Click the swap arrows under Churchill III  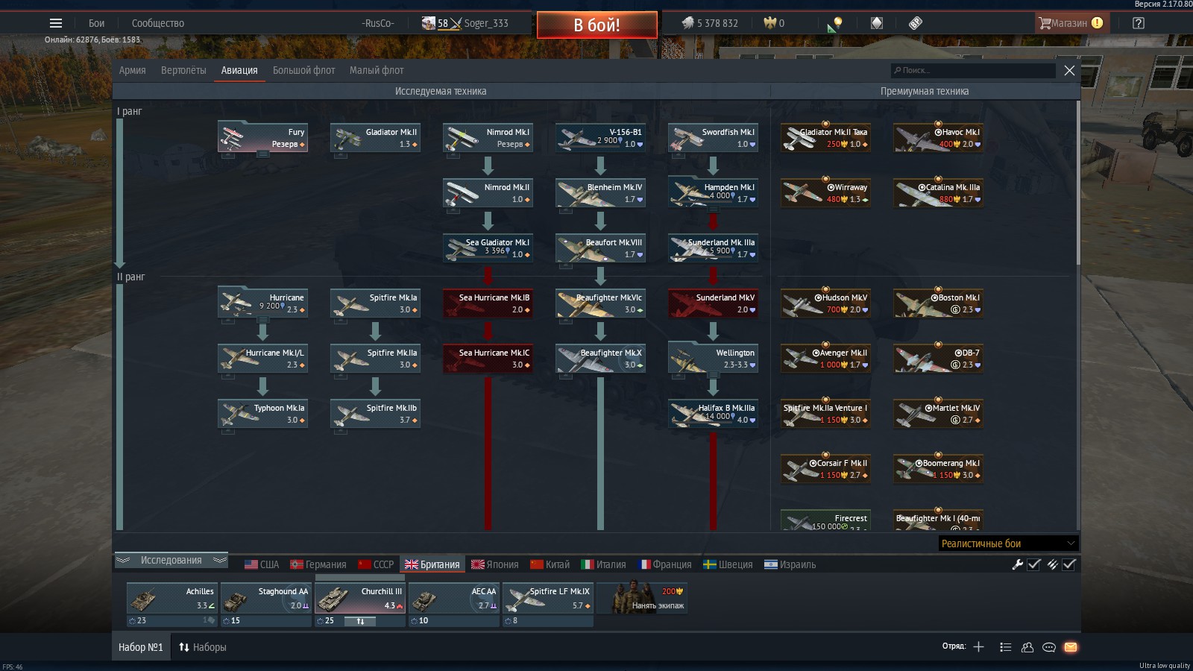coord(361,621)
